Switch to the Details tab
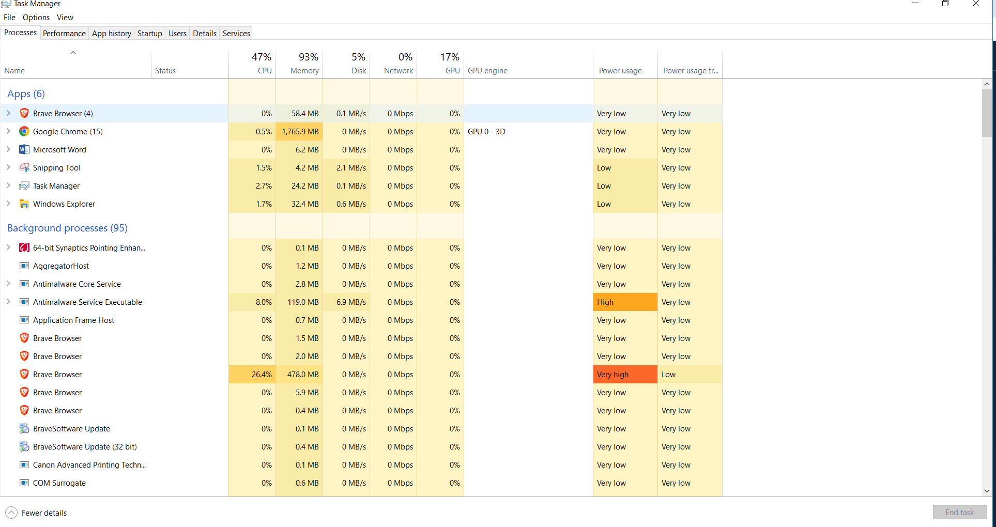This screenshot has height=527, width=996. click(x=205, y=33)
